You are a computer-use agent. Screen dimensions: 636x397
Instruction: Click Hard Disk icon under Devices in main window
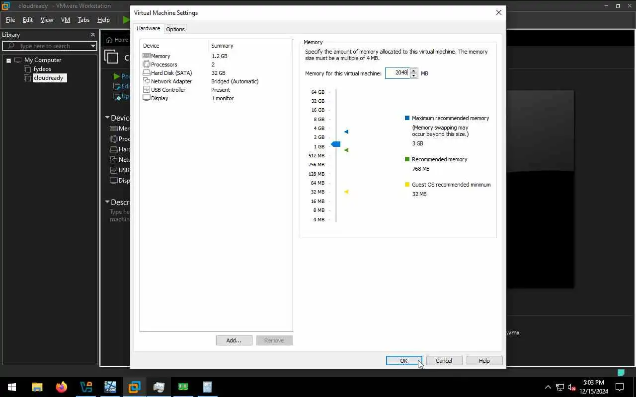(114, 149)
